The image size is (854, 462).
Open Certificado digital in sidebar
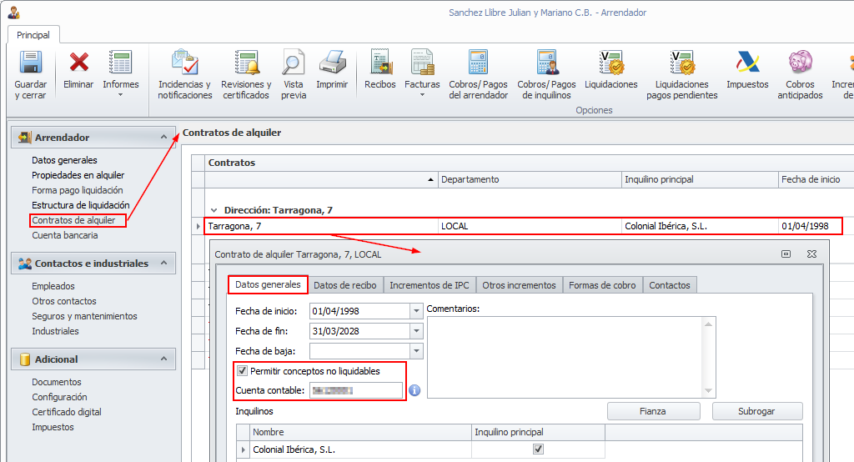[x=67, y=412]
